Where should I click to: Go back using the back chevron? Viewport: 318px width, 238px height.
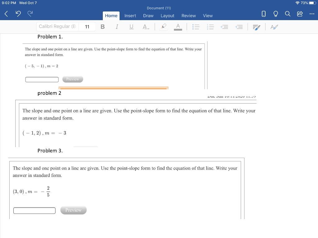coord(6,14)
